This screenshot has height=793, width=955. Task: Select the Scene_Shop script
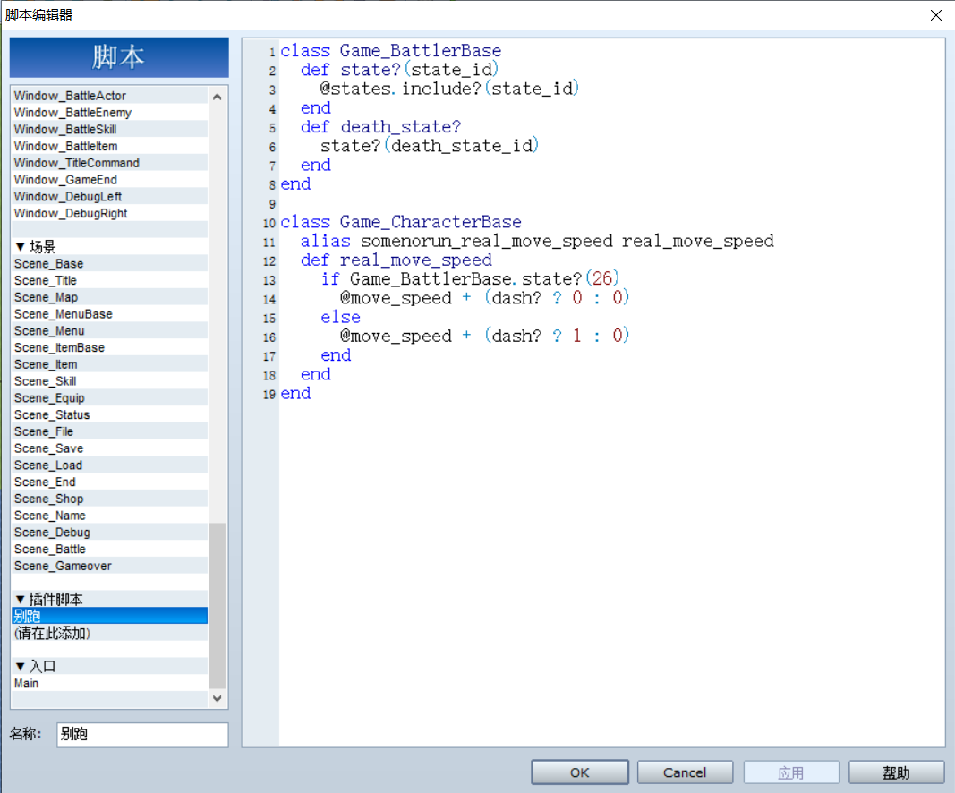click(109, 499)
